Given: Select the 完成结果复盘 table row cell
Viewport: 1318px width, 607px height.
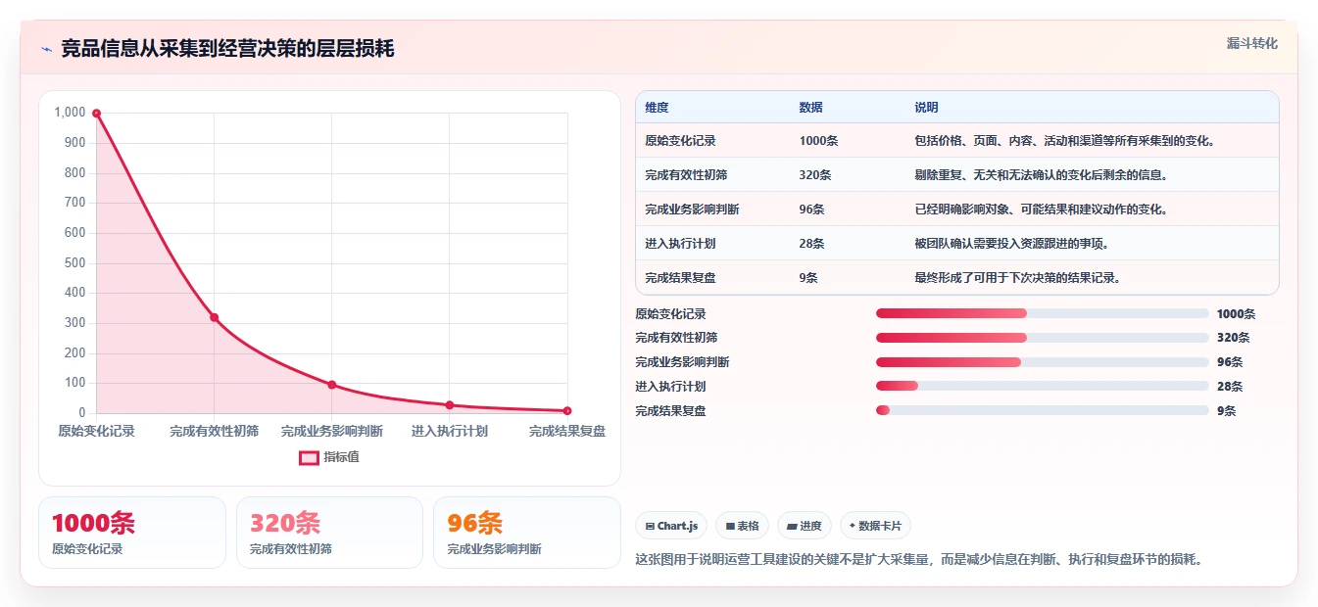Looking at the screenshot, I should click(x=680, y=278).
